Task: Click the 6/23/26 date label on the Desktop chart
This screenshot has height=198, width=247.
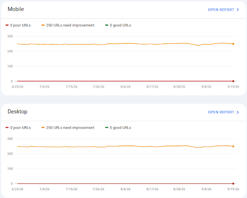Action: (17, 189)
